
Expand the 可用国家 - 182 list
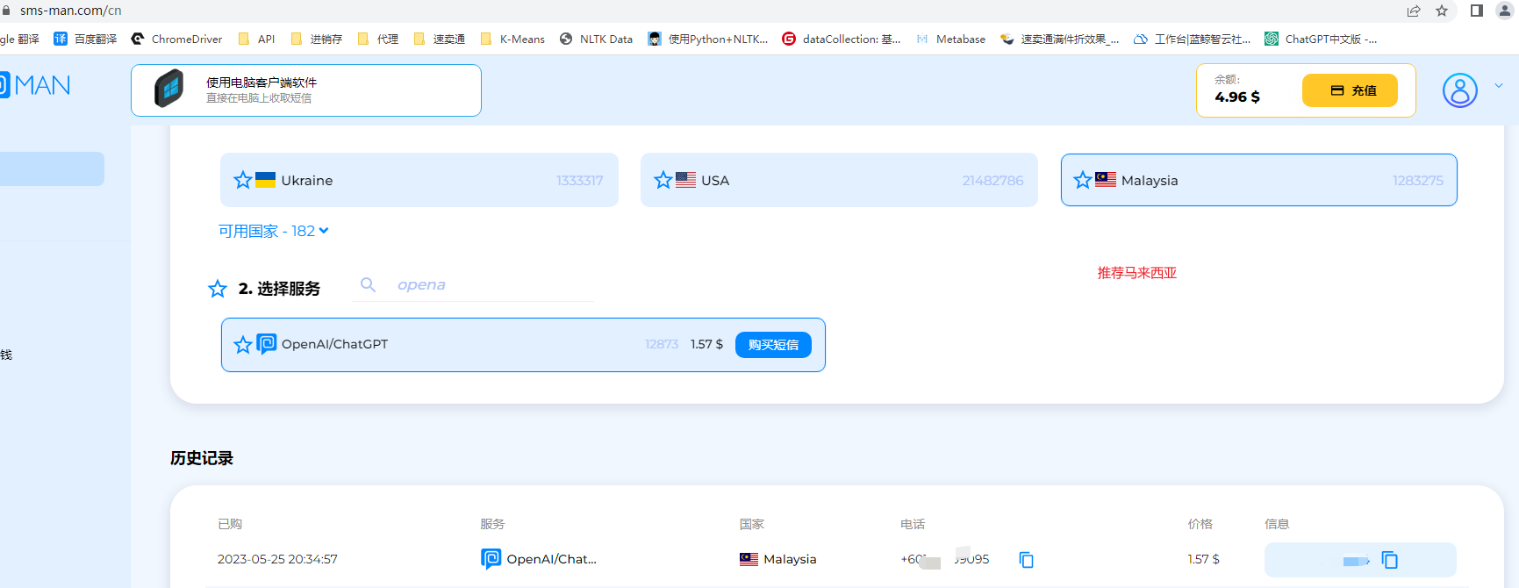point(274,231)
